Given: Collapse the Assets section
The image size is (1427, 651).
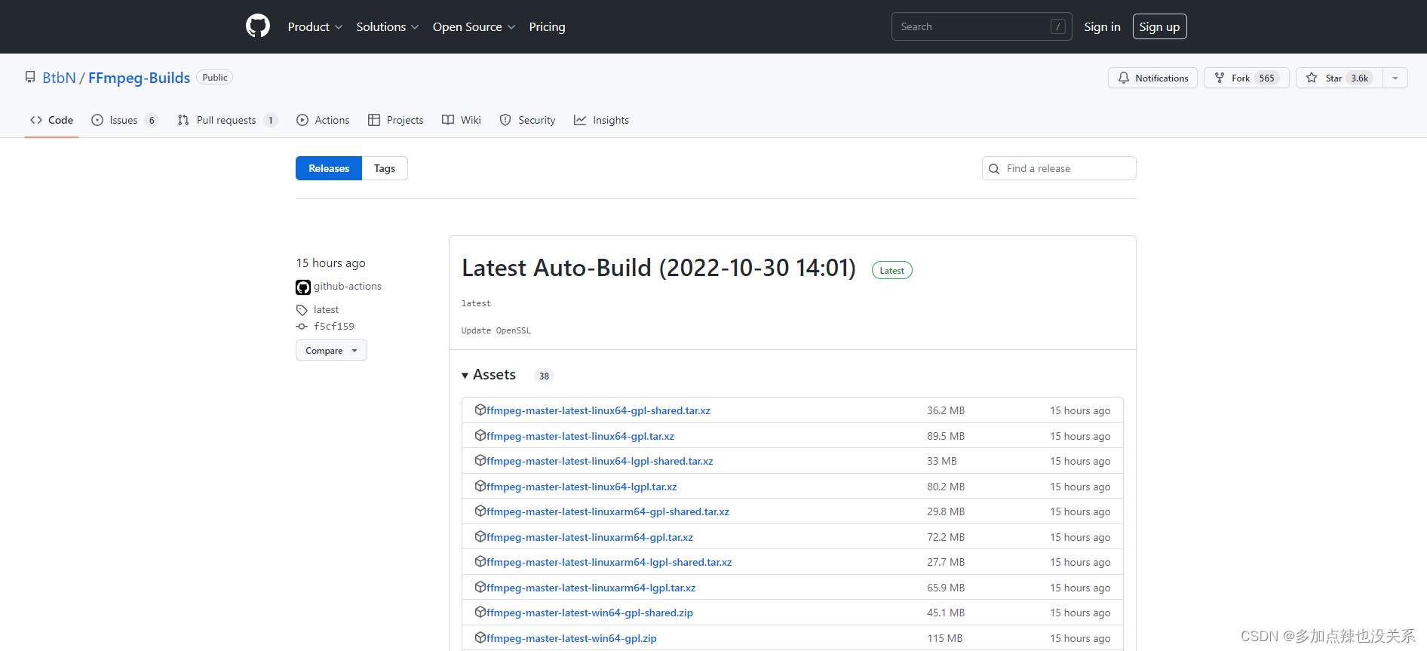Looking at the screenshot, I should [489, 375].
